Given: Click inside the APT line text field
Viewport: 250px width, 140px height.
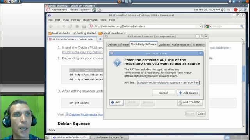Looking at the screenshot, I should point(168,83).
